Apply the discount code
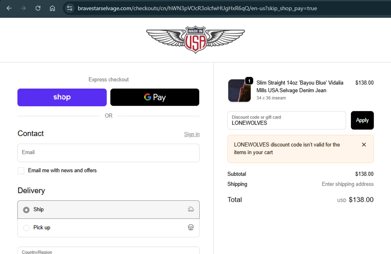Screen dimensions: 391x254 362,120
